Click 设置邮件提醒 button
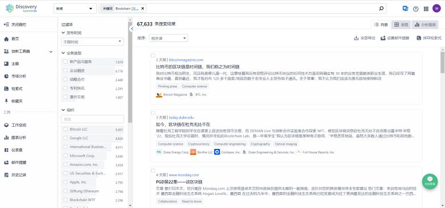Screen dimensions: 445x208 click(395, 38)
